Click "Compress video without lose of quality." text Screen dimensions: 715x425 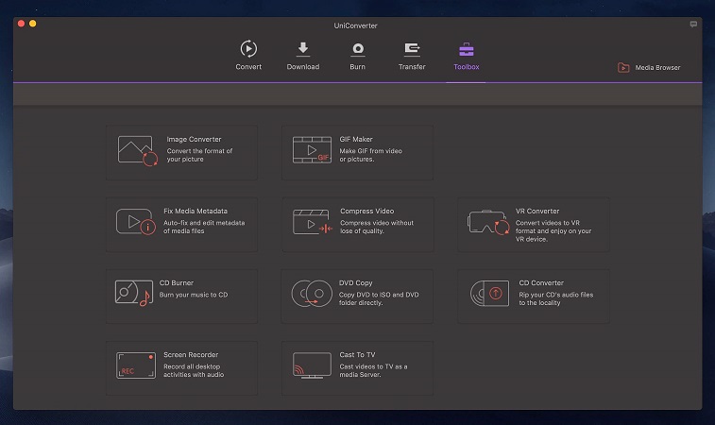(377, 227)
